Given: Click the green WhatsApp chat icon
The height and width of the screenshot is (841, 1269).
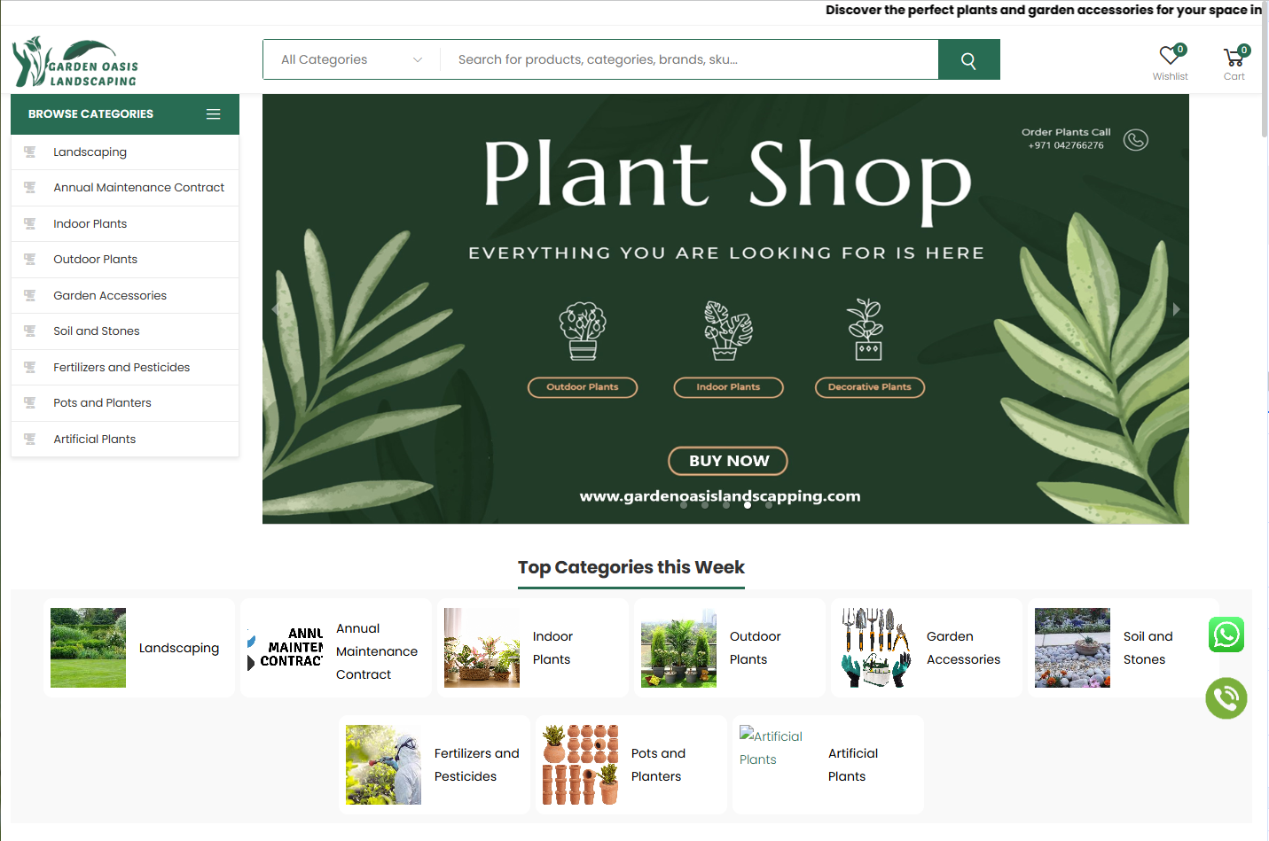Looking at the screenshot, I should coord(1226,635).
